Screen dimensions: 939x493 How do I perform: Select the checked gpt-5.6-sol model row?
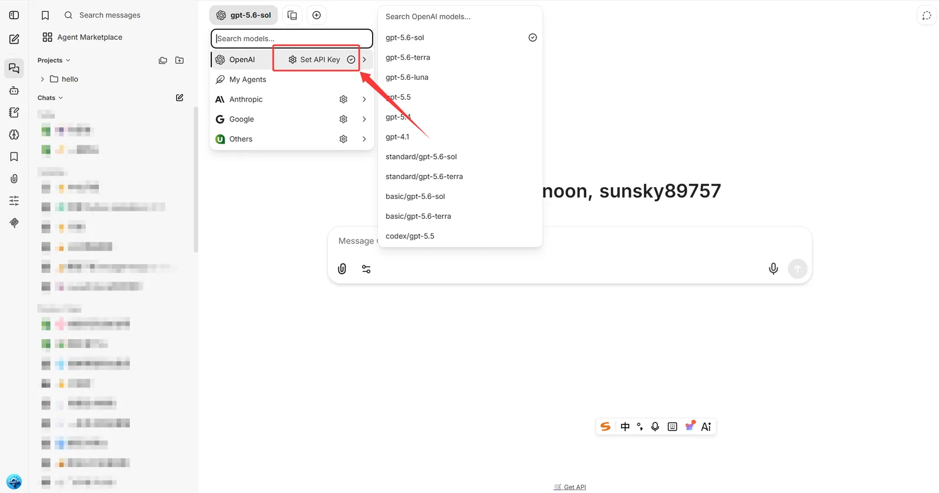pos(460,38)
